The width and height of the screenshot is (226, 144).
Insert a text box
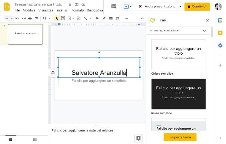tap(63, 18)
